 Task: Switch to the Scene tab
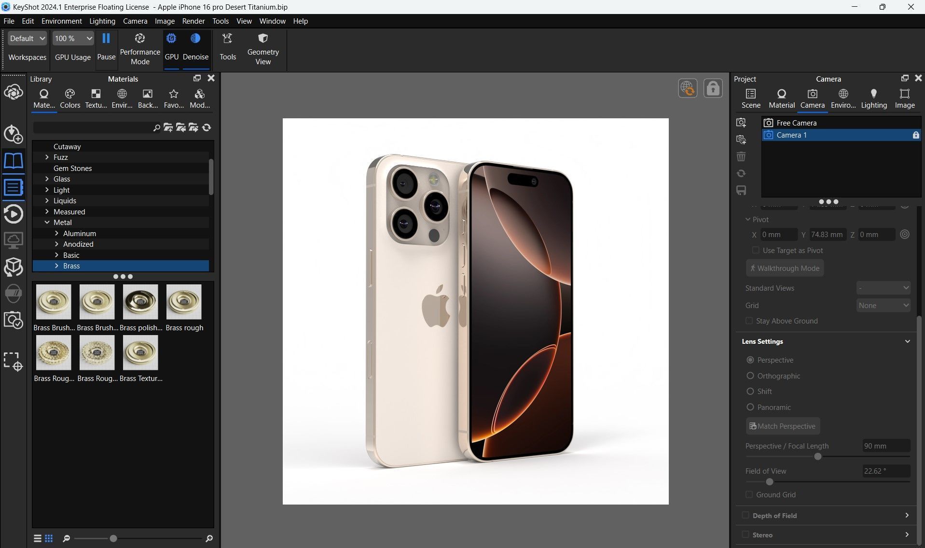[x=751, y=98]
